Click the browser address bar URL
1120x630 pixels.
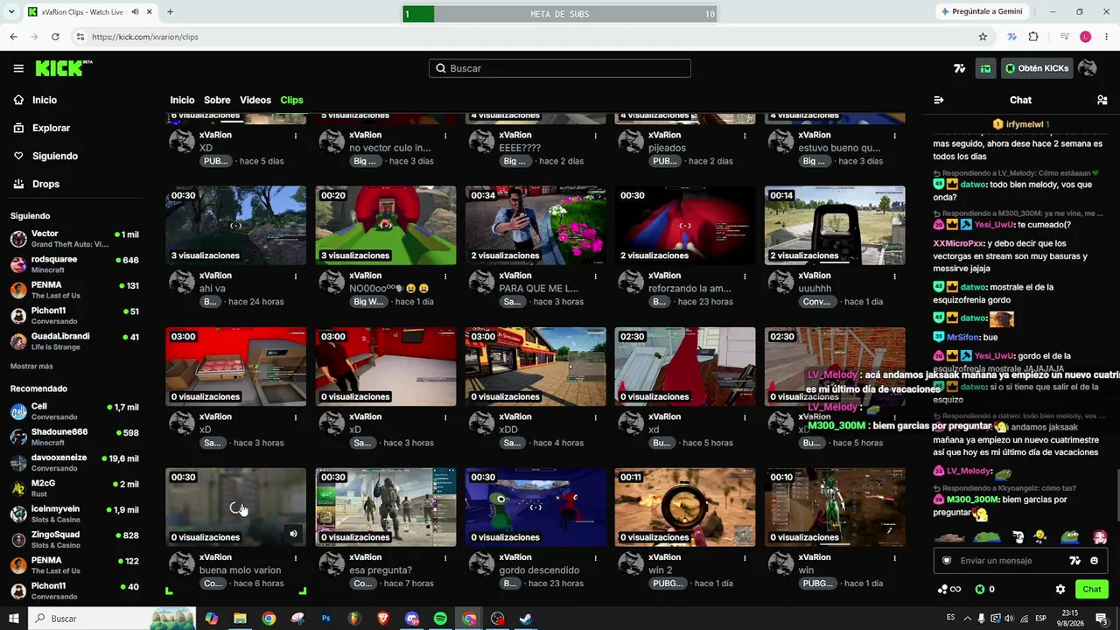point(145,37)
